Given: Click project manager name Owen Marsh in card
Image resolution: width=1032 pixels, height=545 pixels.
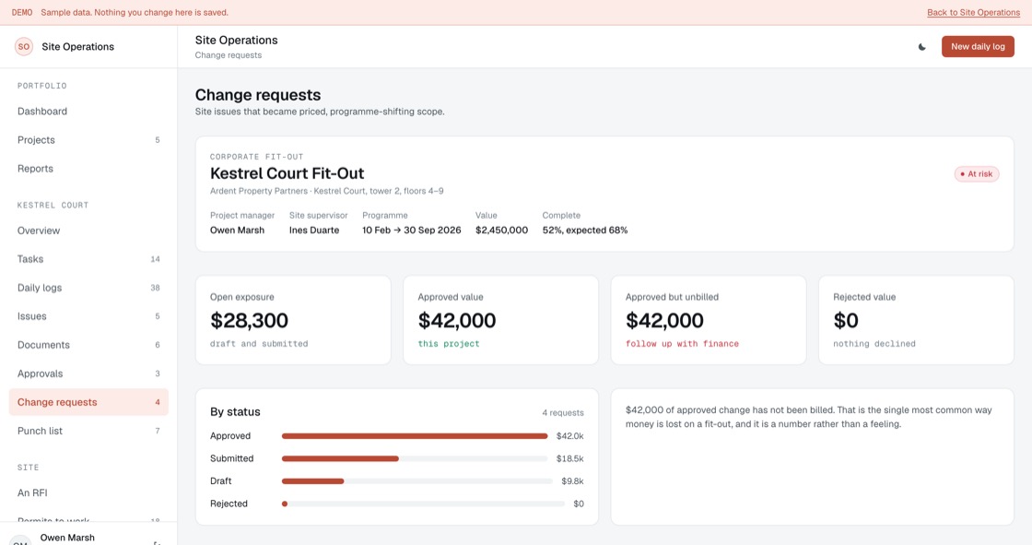Looking at the screenshot, I should point(237,230).
